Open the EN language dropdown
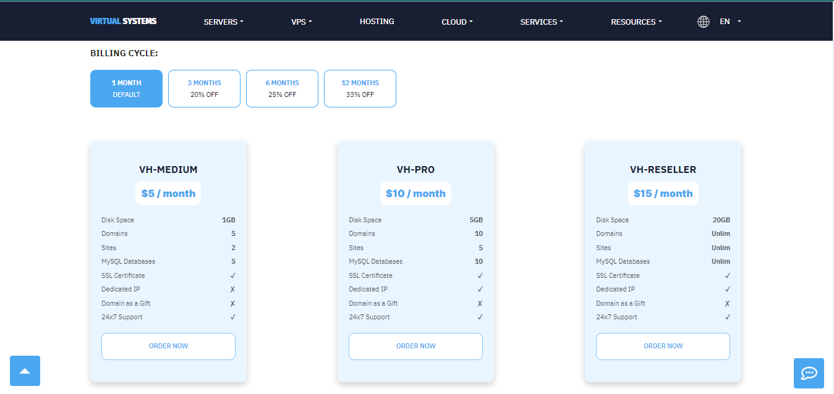The width and height of the screenshot is (834, 394). 730,21
